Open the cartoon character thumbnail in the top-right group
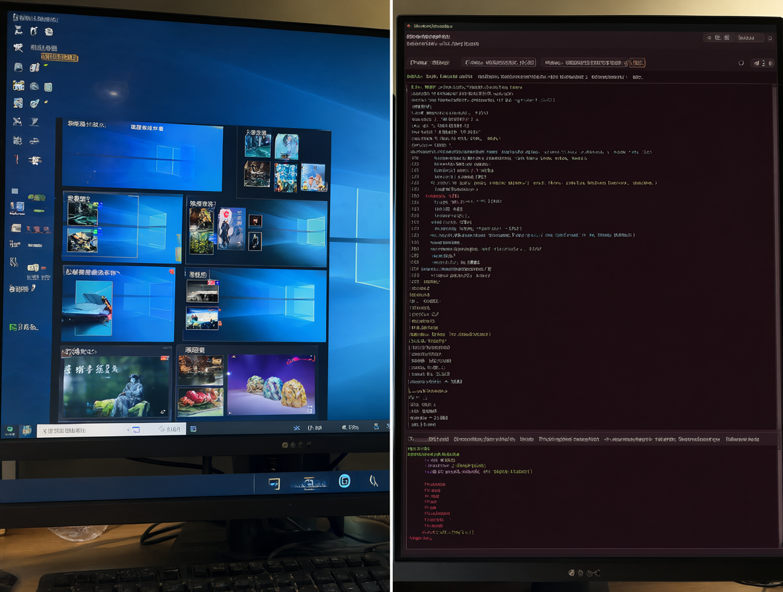783x592 pixels. (313, 177)
